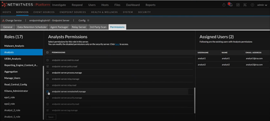
Task: Go to SERVICES admin section
Action: click(x=22, y=12)
